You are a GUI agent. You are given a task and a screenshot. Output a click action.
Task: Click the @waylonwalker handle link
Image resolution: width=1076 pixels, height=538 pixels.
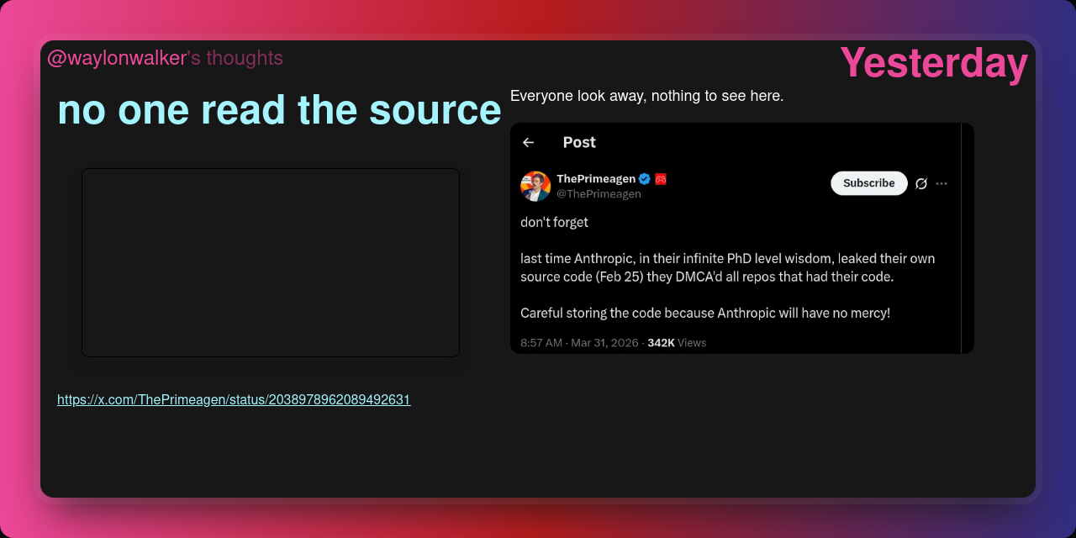coord(116,58)
